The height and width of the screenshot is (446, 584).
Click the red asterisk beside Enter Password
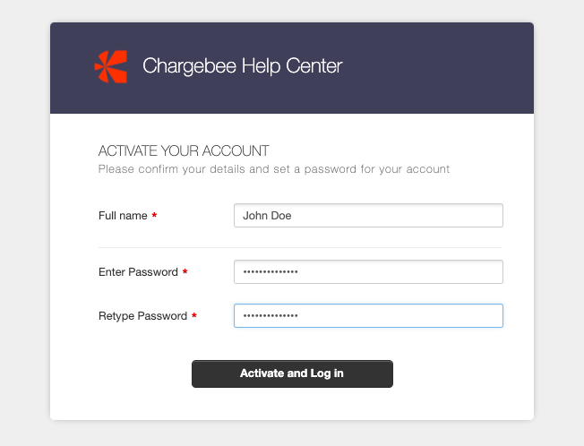coord(185,271)
